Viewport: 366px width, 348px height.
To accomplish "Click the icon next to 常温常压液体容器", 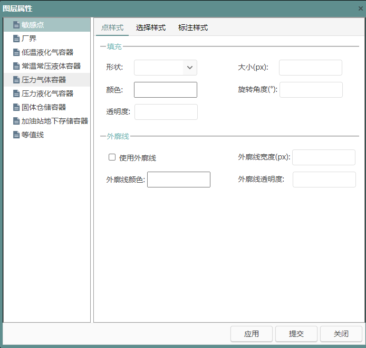I will pyautogui.click(x=16, y=66).
